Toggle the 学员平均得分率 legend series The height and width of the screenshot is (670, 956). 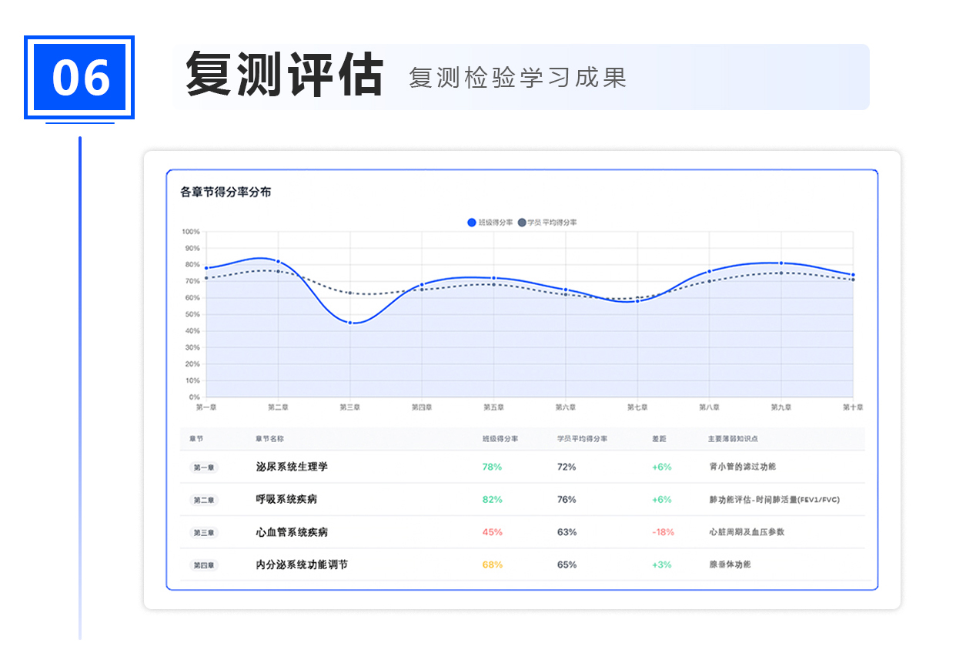547,223
